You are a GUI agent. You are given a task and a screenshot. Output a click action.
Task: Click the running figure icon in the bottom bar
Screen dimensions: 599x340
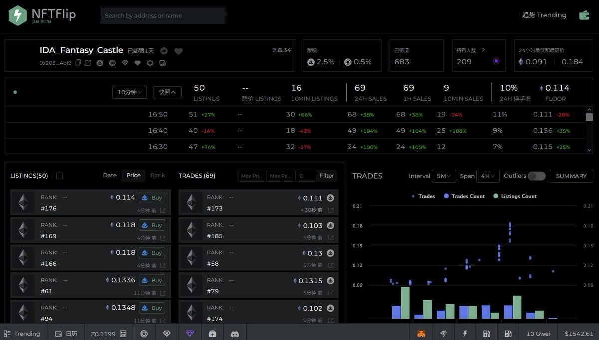443,333
